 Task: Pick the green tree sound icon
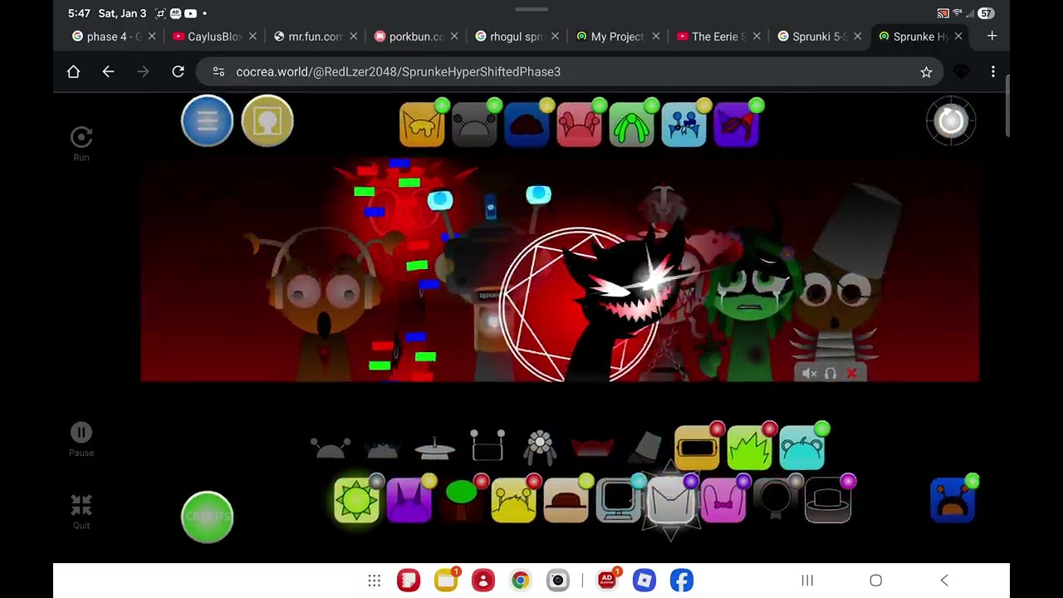[461, 500]
